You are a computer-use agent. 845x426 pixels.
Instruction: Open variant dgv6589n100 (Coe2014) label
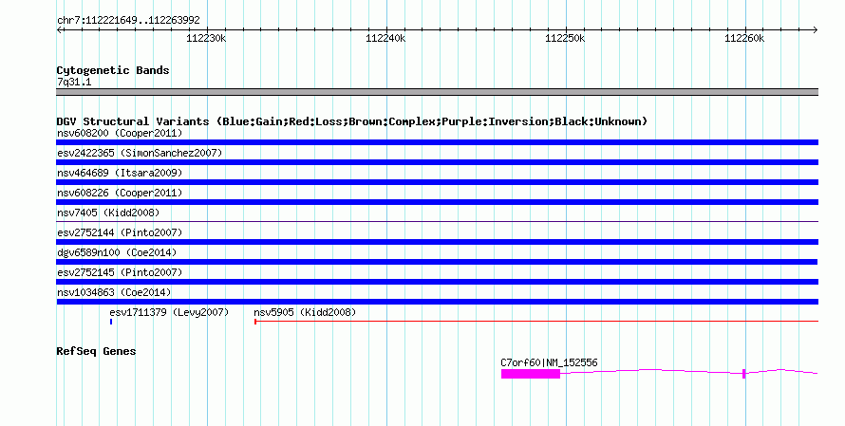[117, 252]
